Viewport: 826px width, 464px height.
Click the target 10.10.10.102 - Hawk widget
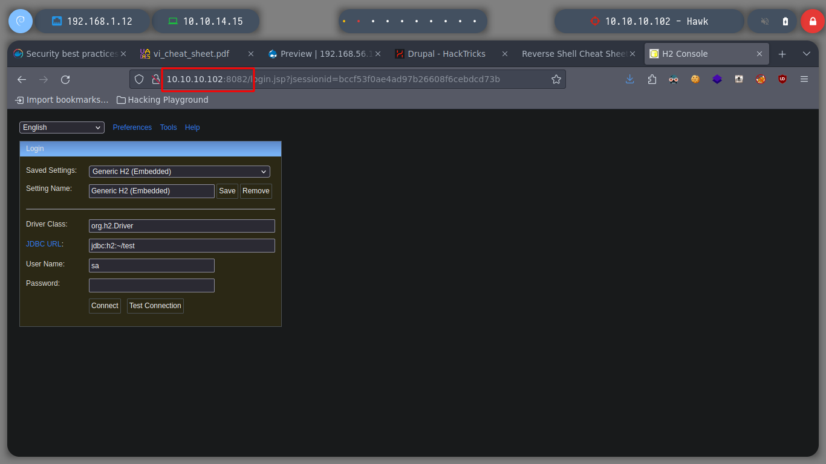[649, 21]
